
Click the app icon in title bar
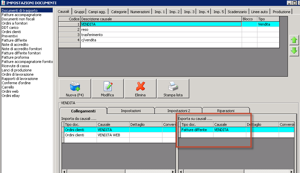click(3, 3)
